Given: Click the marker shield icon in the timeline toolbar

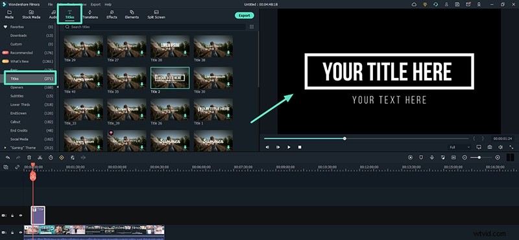Looking at the screenshot, I should tap(421, 158).
